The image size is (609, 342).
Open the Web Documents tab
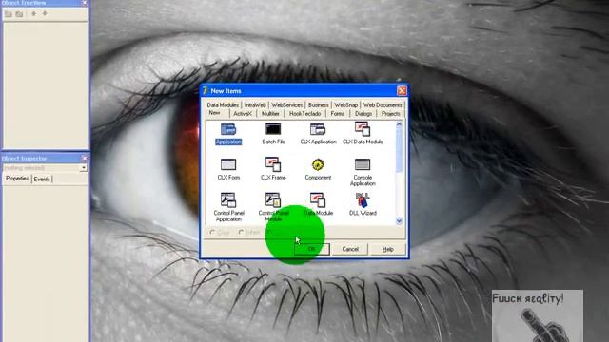pyautogui.click(x=383, y=105)
